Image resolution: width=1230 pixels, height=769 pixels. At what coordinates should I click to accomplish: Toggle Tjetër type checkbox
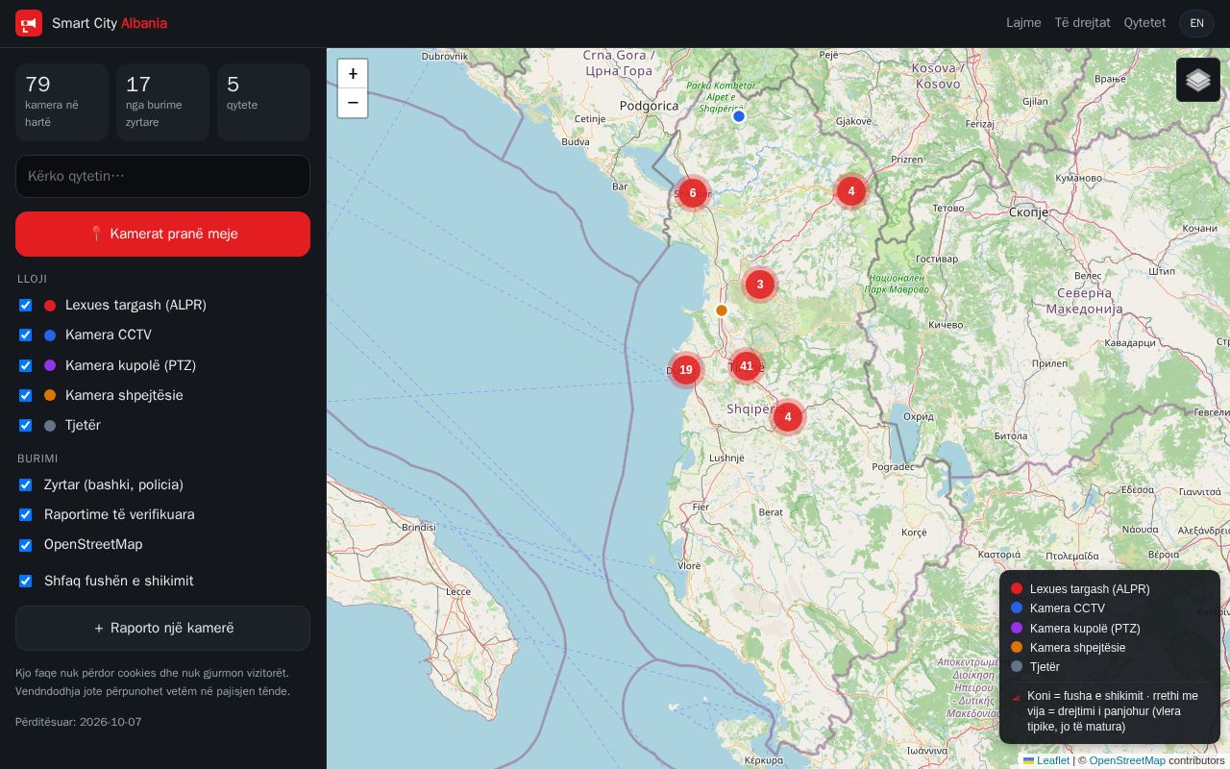click(x=26, y=425)
